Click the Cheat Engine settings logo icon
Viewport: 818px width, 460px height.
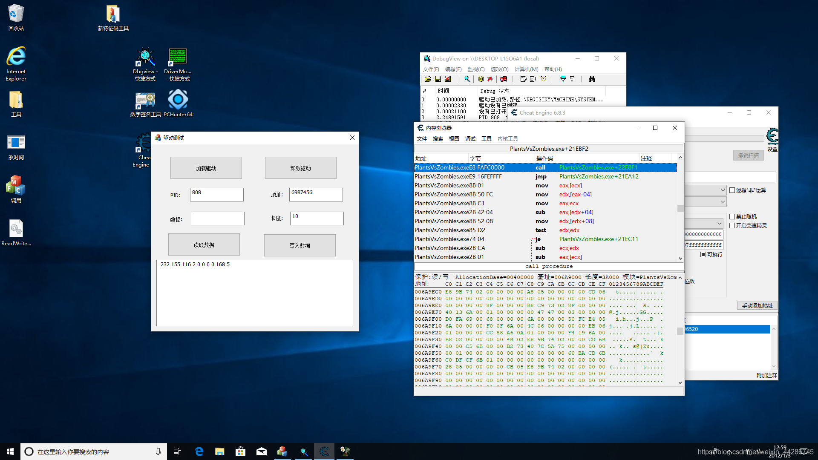[x=772, y=136]
